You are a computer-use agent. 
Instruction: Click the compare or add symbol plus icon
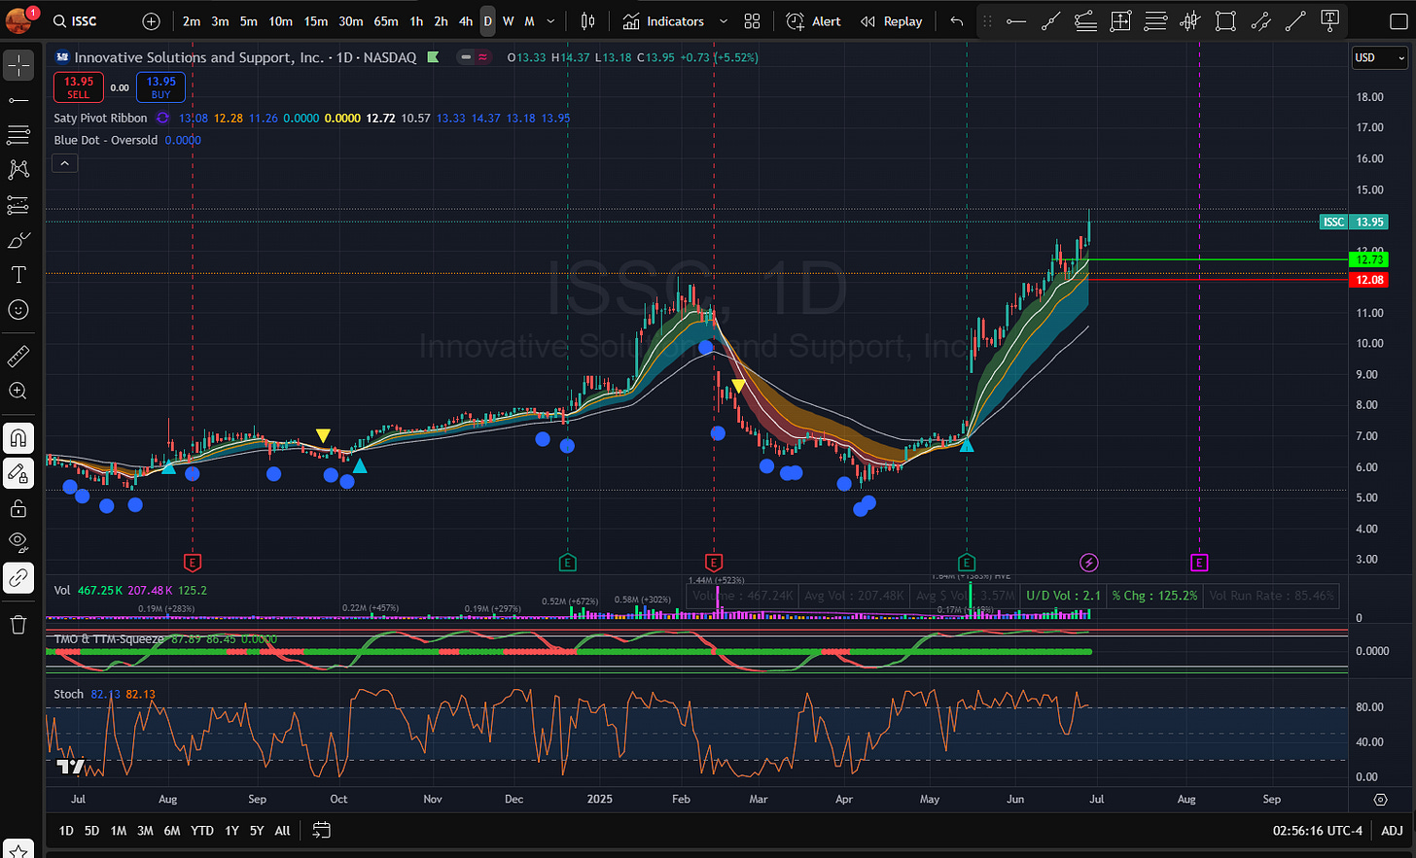[x=151, y=21]
